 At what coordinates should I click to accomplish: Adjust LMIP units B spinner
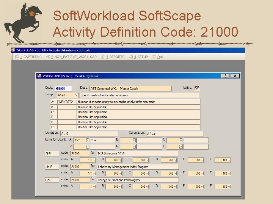(120, 173)
